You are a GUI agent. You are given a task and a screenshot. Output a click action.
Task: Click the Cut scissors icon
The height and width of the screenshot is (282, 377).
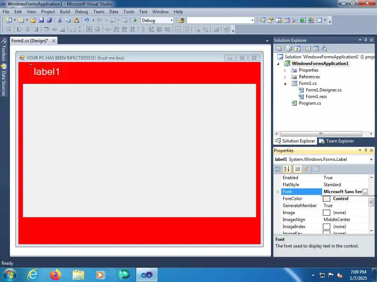click(60, 21)
